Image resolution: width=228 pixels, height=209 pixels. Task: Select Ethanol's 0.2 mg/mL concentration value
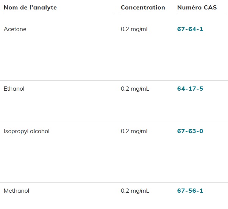135,89
